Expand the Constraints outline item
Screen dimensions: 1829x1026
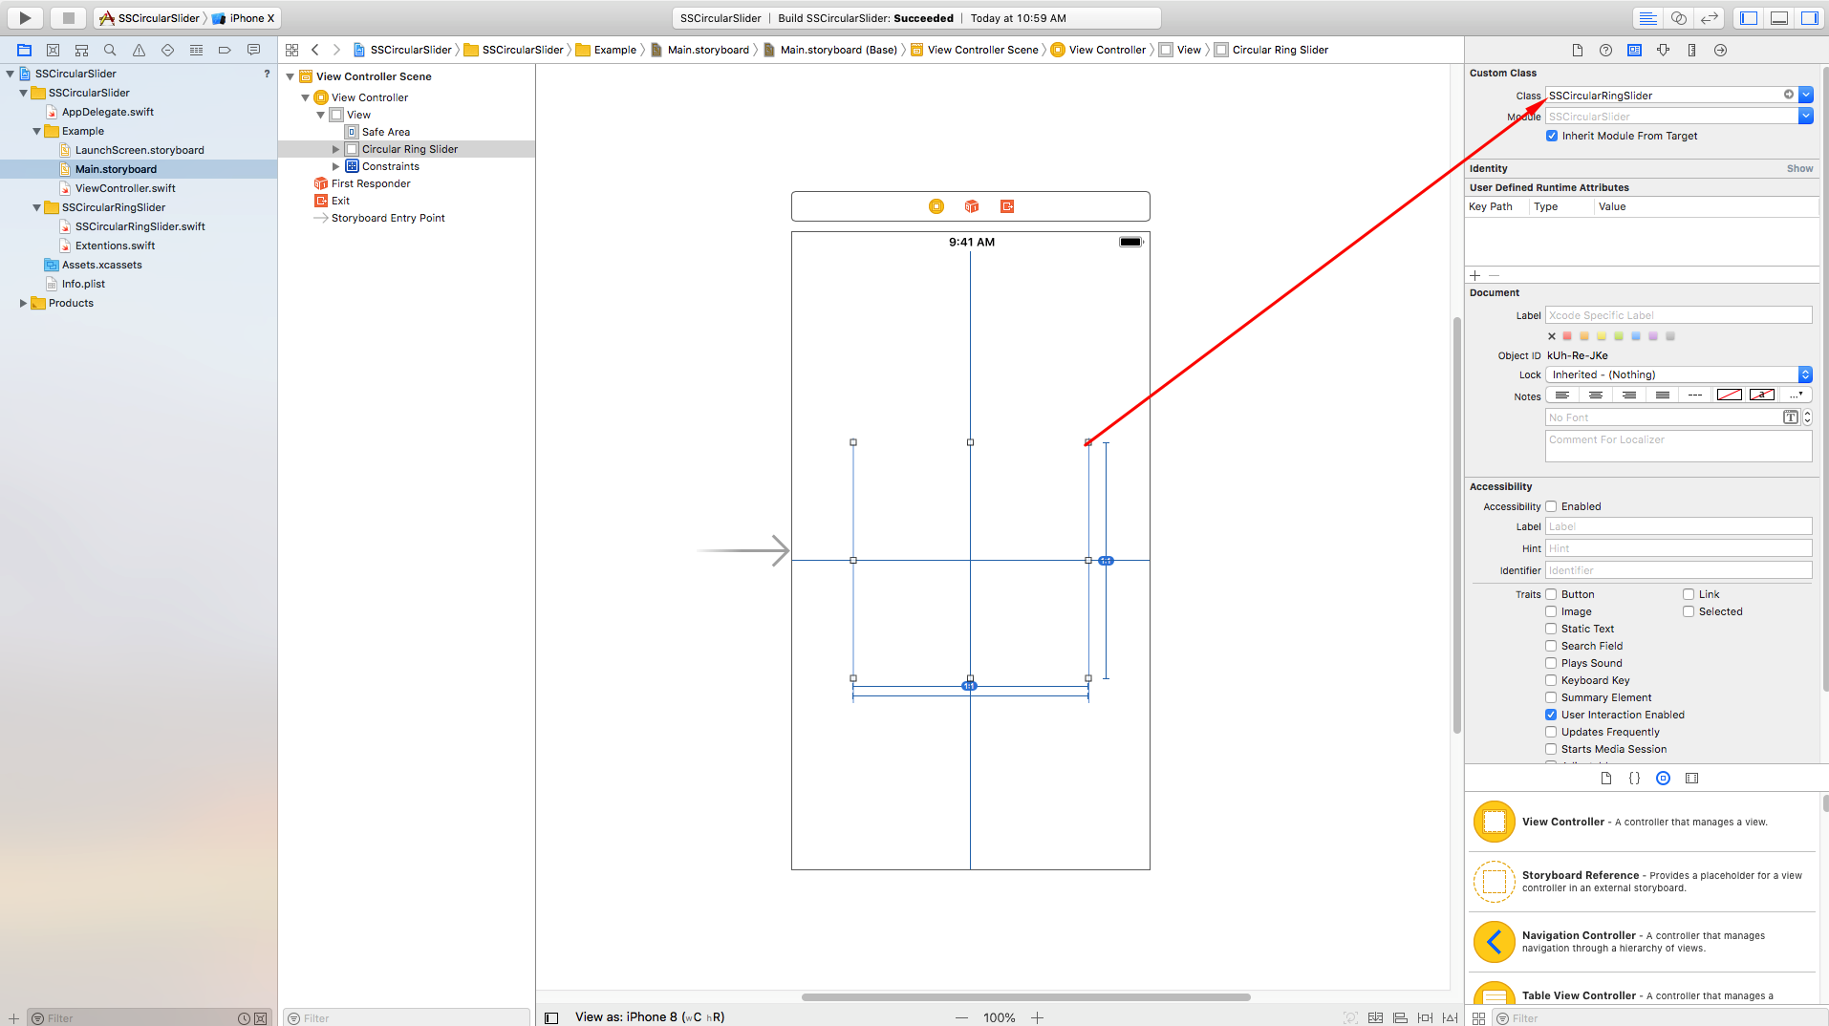coord(335,166)
